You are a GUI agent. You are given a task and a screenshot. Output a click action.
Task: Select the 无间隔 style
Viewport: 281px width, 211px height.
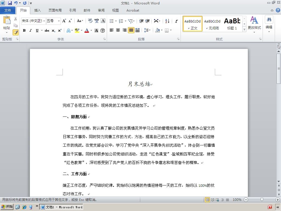coord(212,24)
